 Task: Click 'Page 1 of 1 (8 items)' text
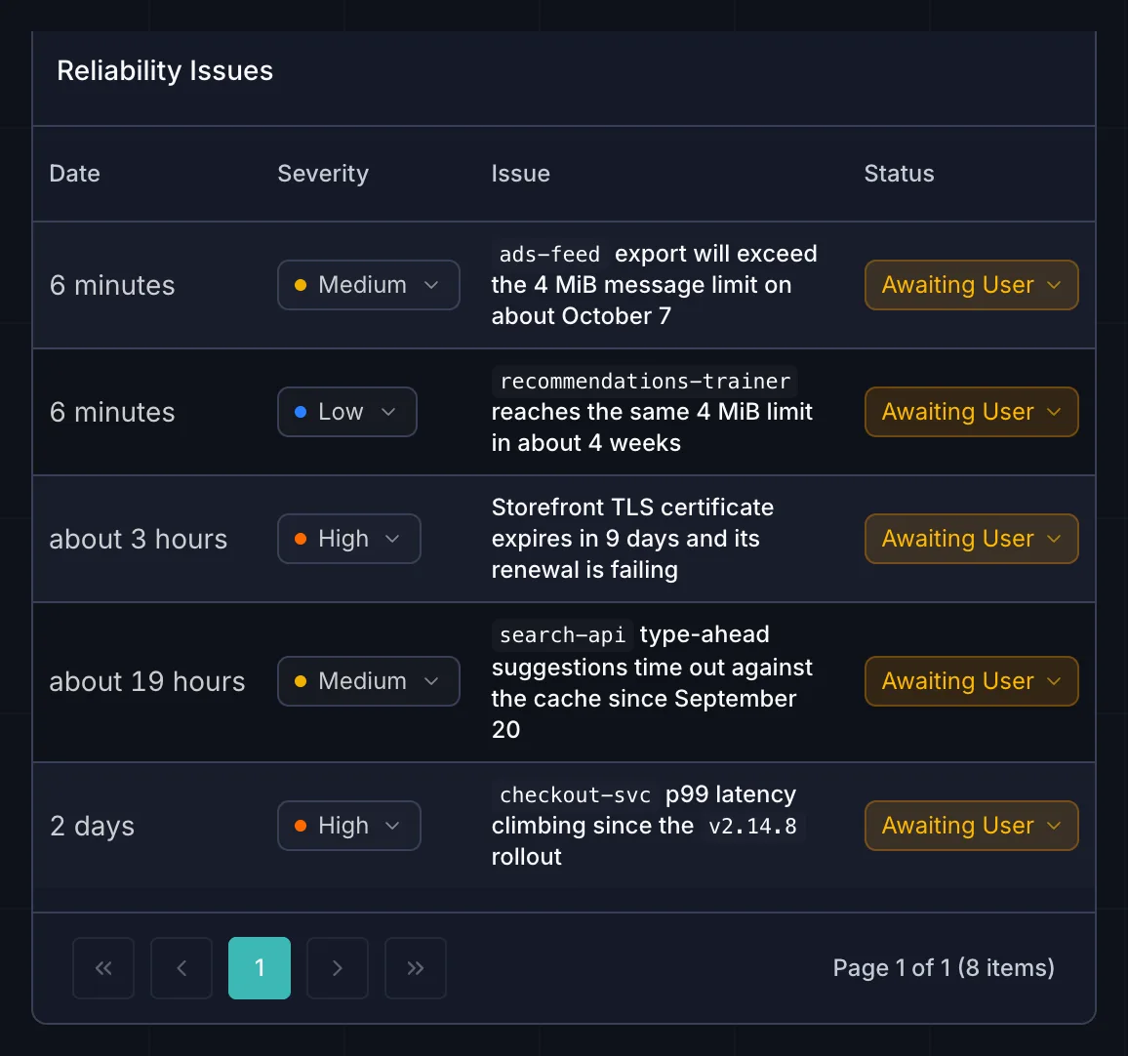(x=944, y=967)
